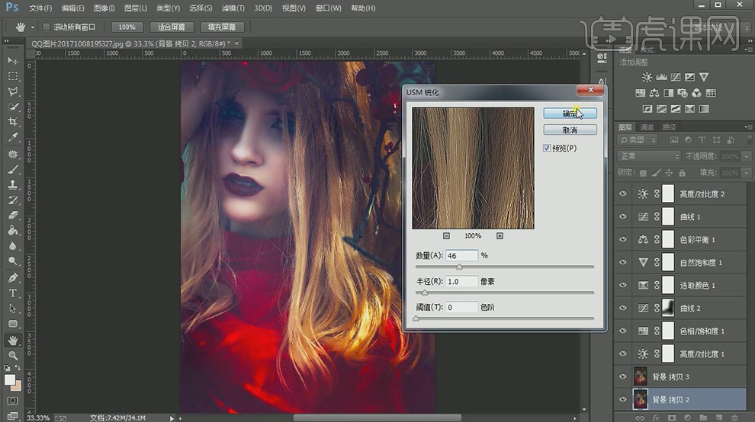Click the zoom-out minus under the USM preview

(446, 236)
